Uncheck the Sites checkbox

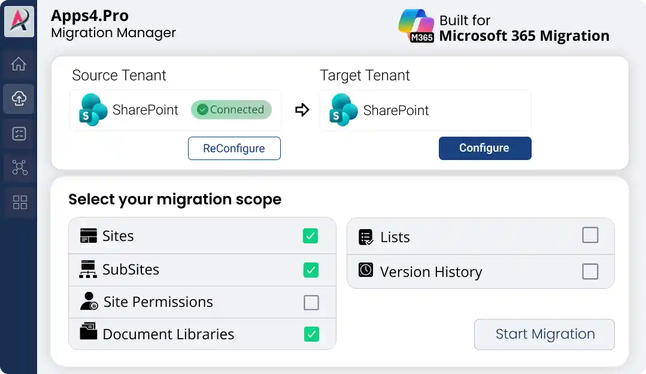(x=310, y=236)
